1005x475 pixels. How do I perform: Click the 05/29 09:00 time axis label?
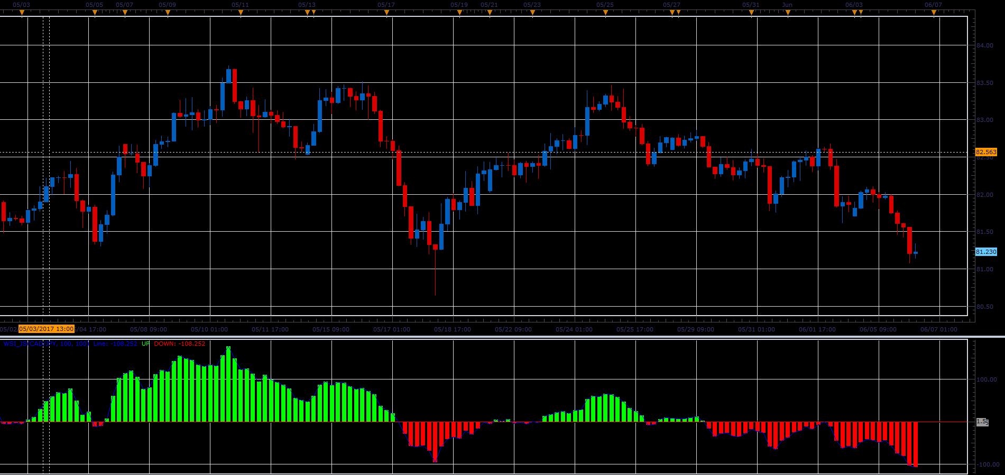tap(696, 329)
